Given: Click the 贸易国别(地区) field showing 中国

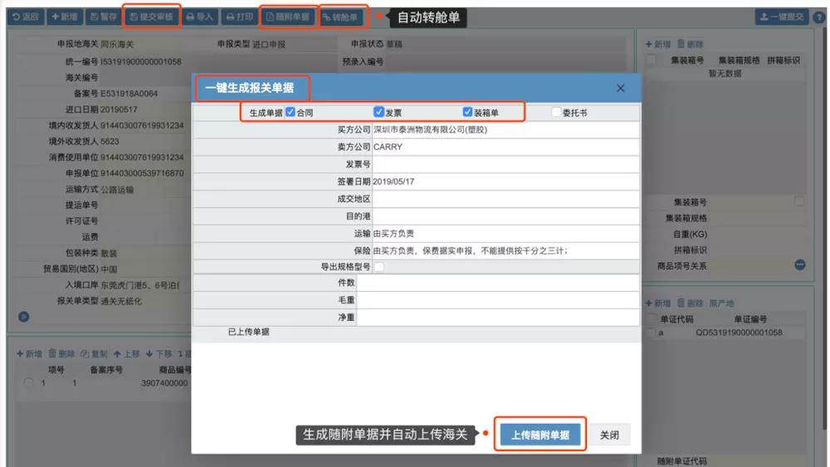Looking at the screenshot, I should 143,270.
